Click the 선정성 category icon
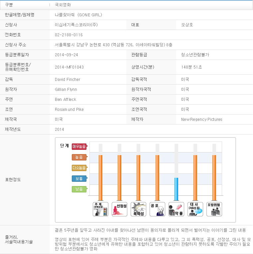 pyautogui.click(x=119, y=209)
